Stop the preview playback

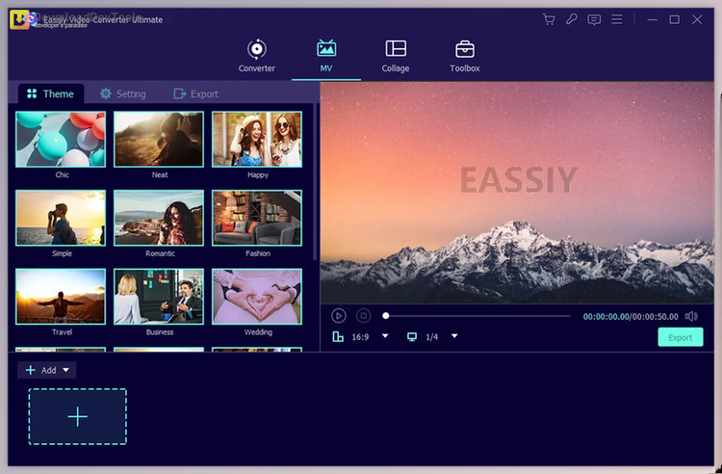point(363,316)
